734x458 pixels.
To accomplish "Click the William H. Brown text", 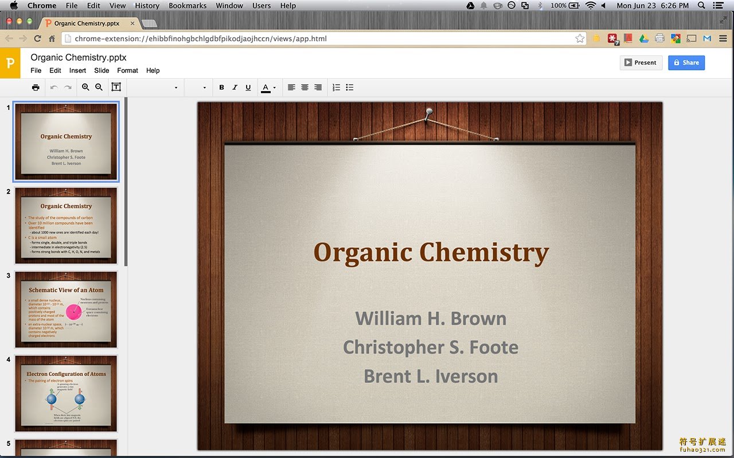I will pyautogui.click(x=431, y=318).
